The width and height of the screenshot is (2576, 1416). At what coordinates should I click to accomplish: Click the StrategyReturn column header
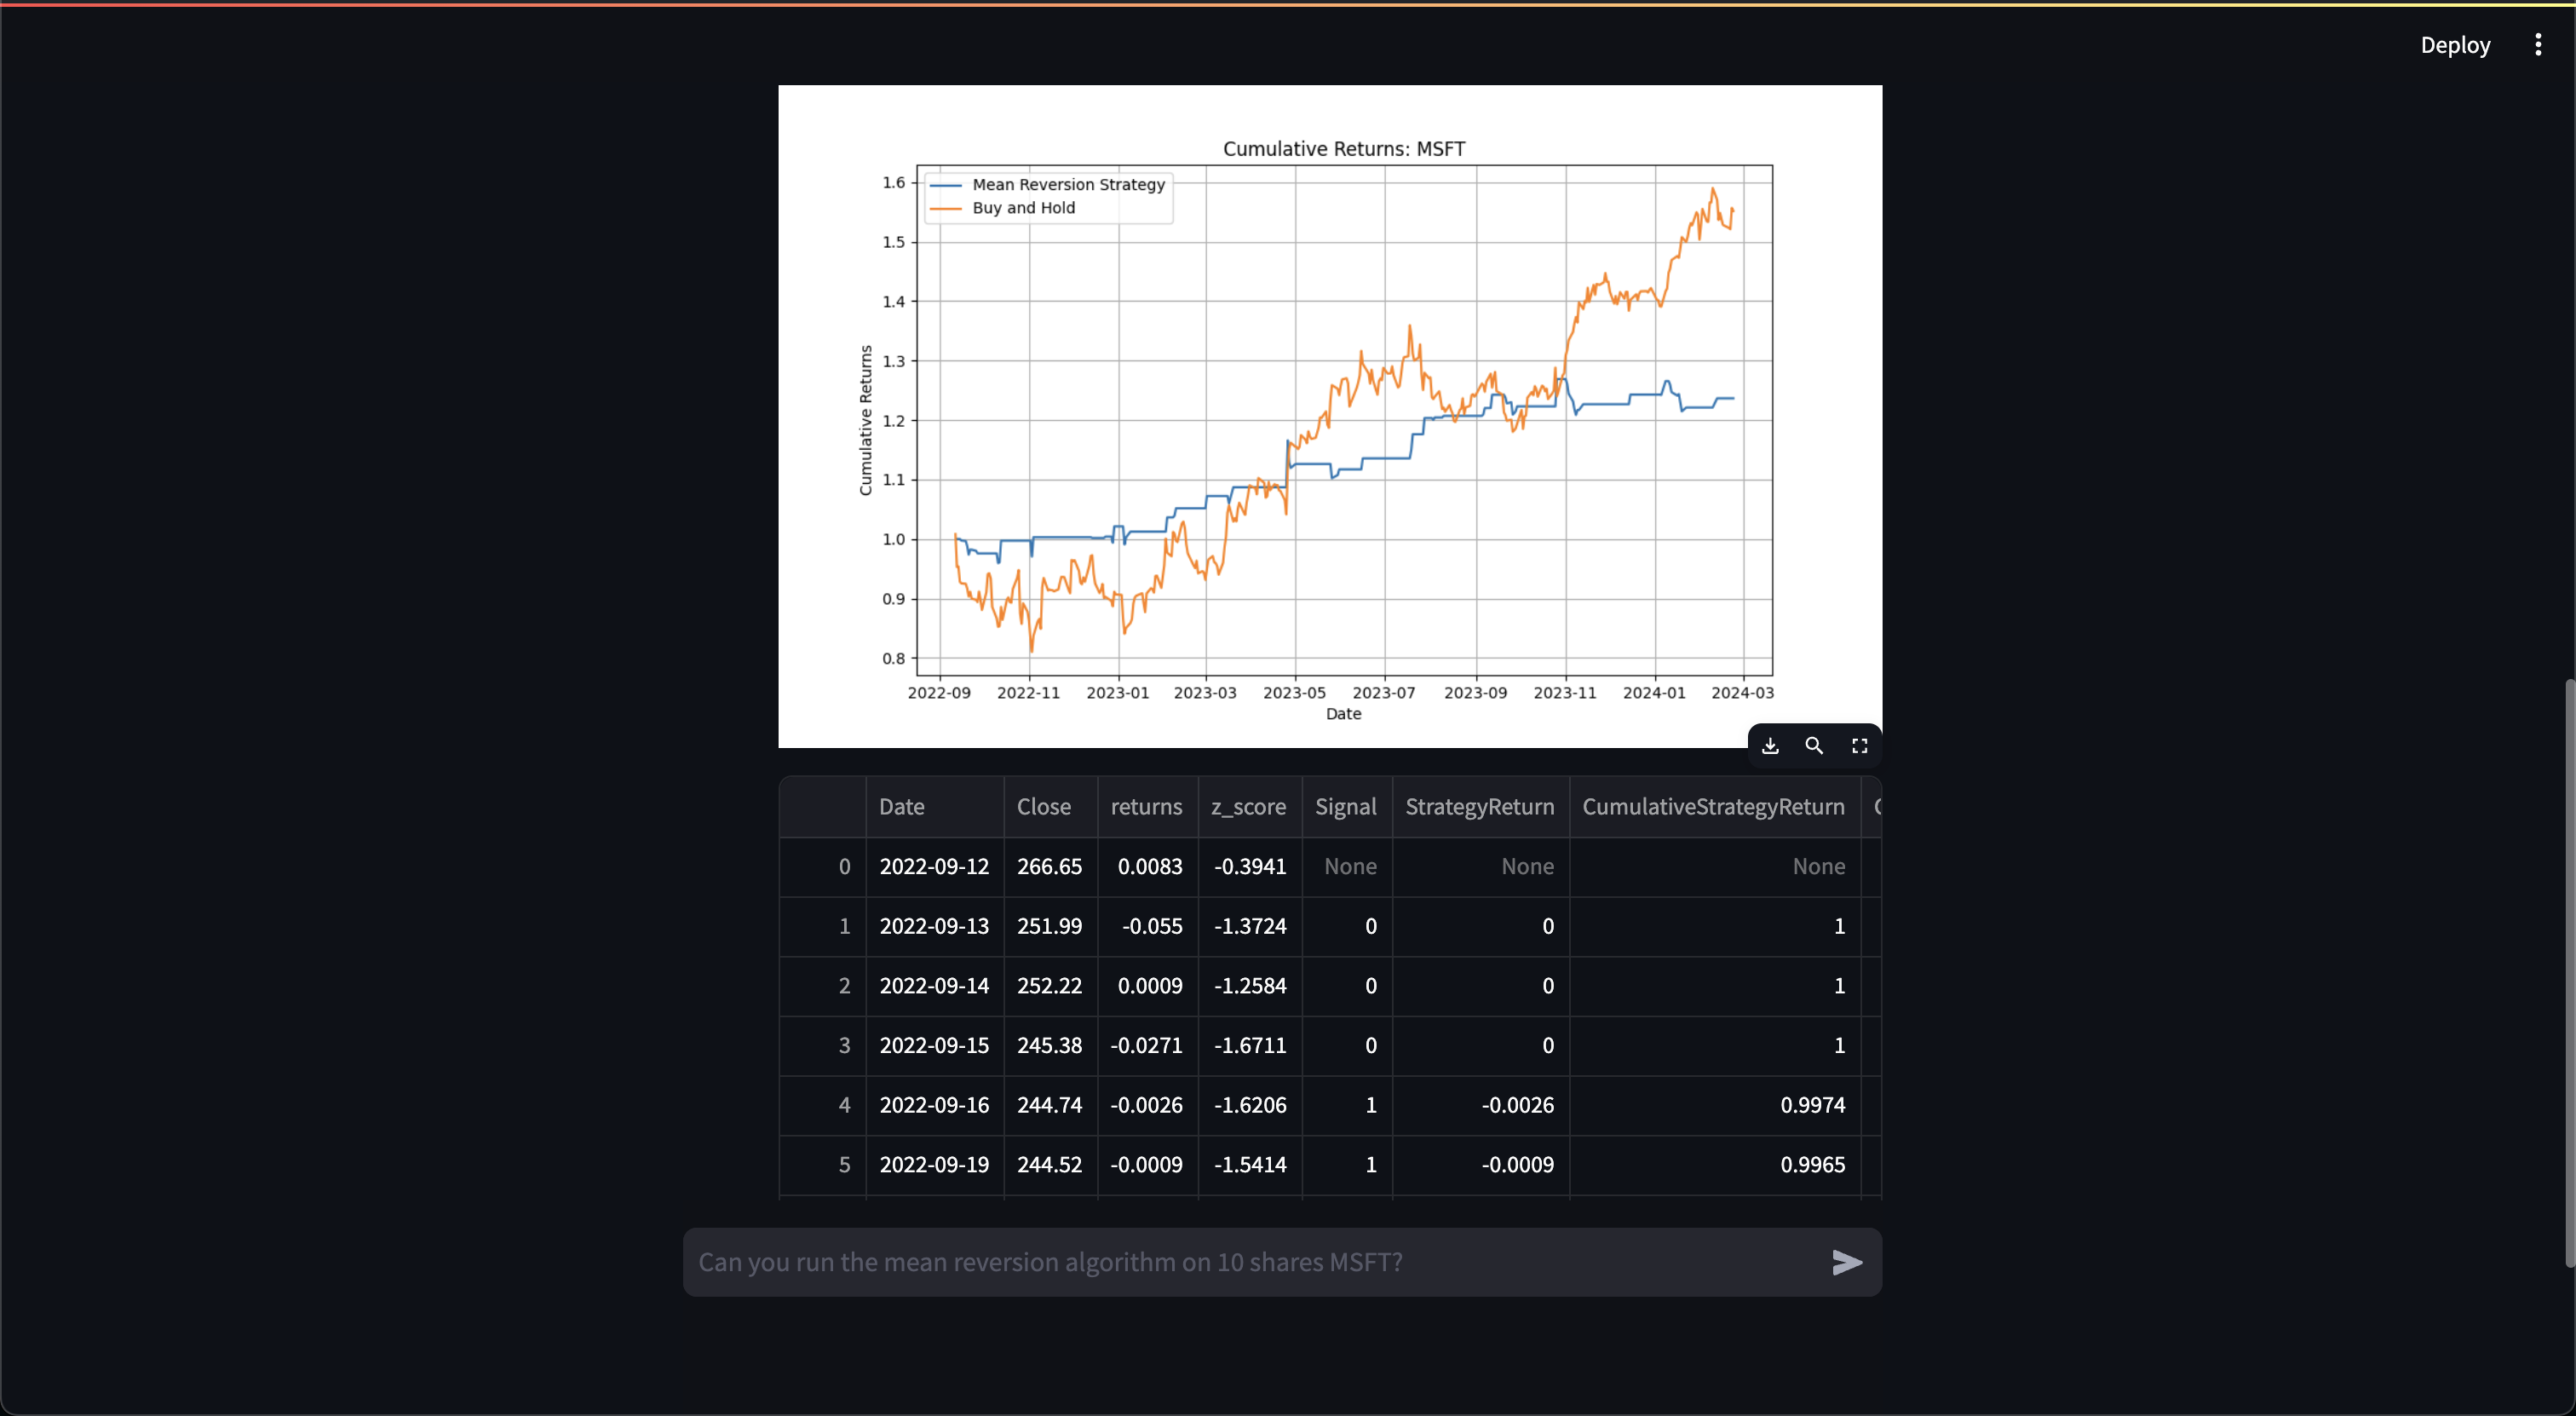[x=1479, y=807]
